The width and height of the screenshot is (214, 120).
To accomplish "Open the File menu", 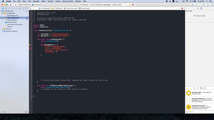I will (14, 1).
